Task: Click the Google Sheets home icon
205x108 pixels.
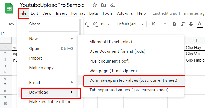Action: point(9,8)
